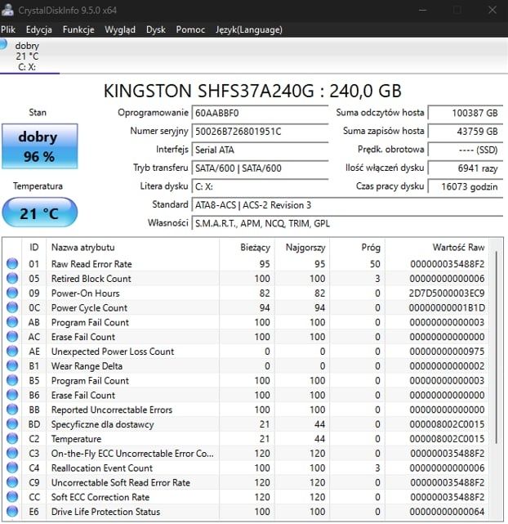Click the status icon for Power-On Hours

point(12,293)
